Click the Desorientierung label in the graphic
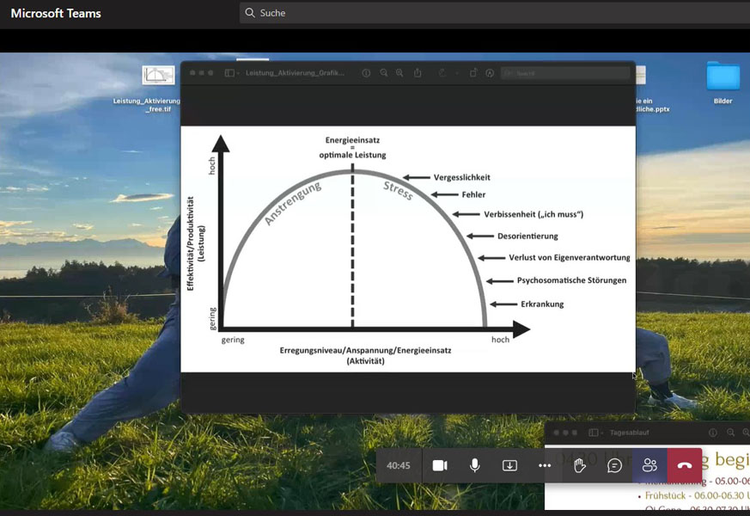This screenshot has width=750, height=516. (x=527, y=236)
